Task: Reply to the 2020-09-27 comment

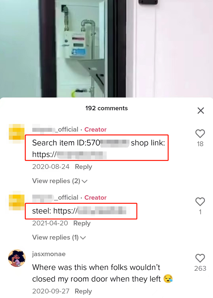Action: point(83,291)
